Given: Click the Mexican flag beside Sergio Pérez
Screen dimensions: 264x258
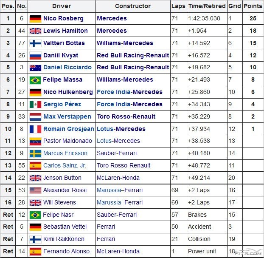Looking at the screenshot, I should 35,105.
